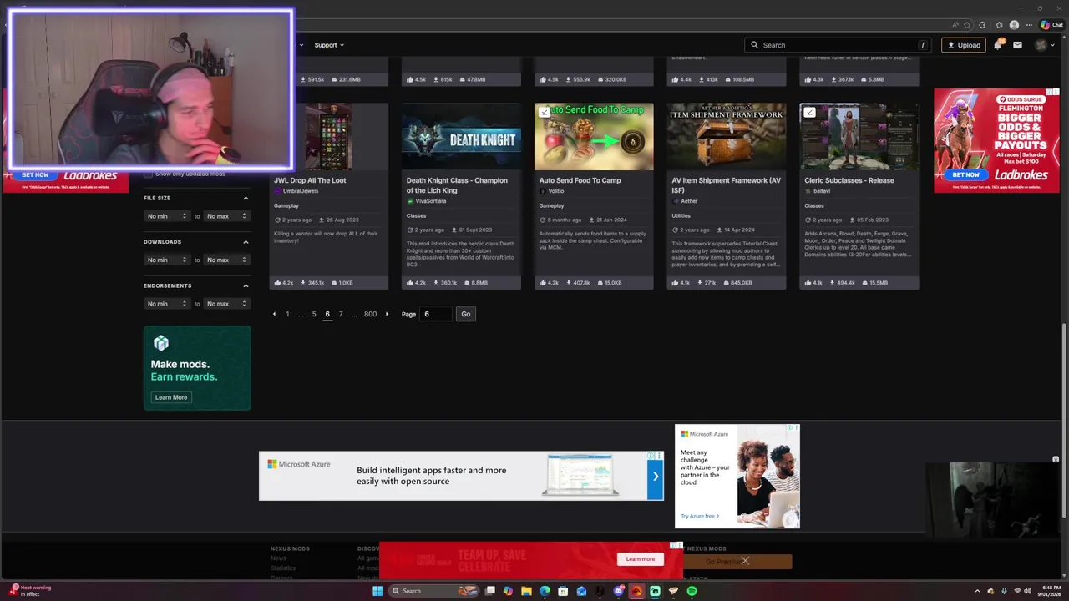Click the Upload button

click(x=964, y=45)
